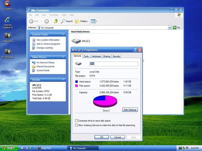Enable Allow Indexing Service checkbox
The width and height of the screenshot is (202, 151).
(77, 125)
